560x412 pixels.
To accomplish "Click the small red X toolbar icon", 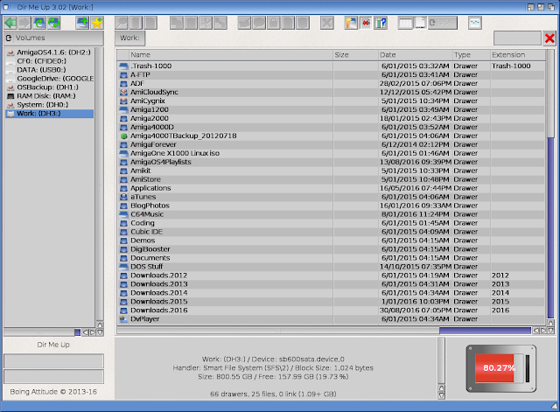I will (x=366, y=23).
